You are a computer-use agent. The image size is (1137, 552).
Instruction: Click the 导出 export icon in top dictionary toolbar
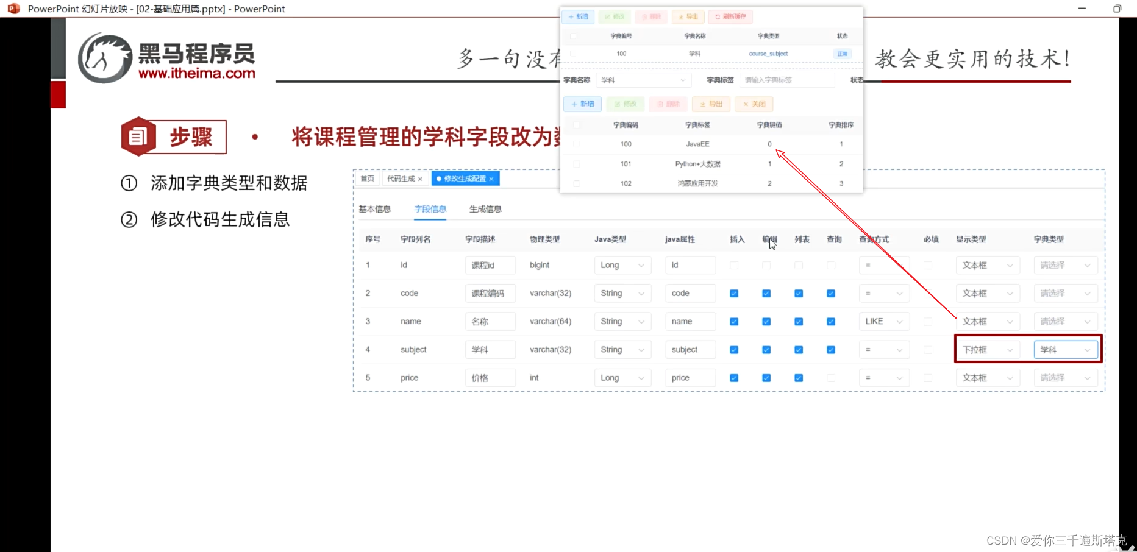coord(688,16)
